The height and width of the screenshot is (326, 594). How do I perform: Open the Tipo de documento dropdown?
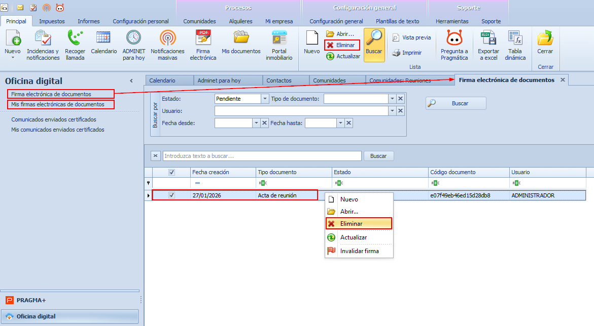392,99
